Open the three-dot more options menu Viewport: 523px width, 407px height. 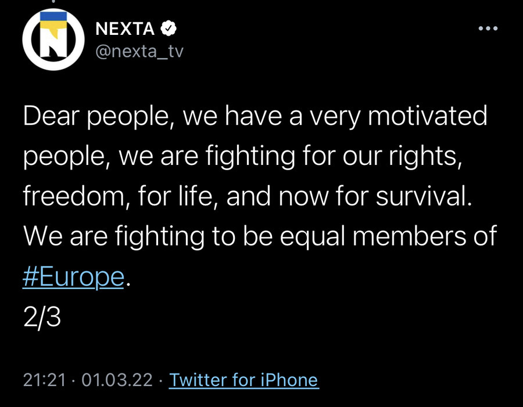[487, 28]
